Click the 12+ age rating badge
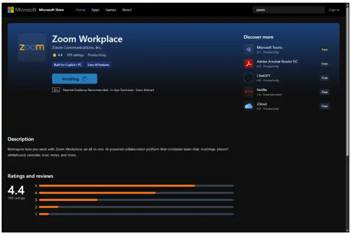The height and width of the screenshot is (233, 351). pyautogui.click(x=55, y=90)
